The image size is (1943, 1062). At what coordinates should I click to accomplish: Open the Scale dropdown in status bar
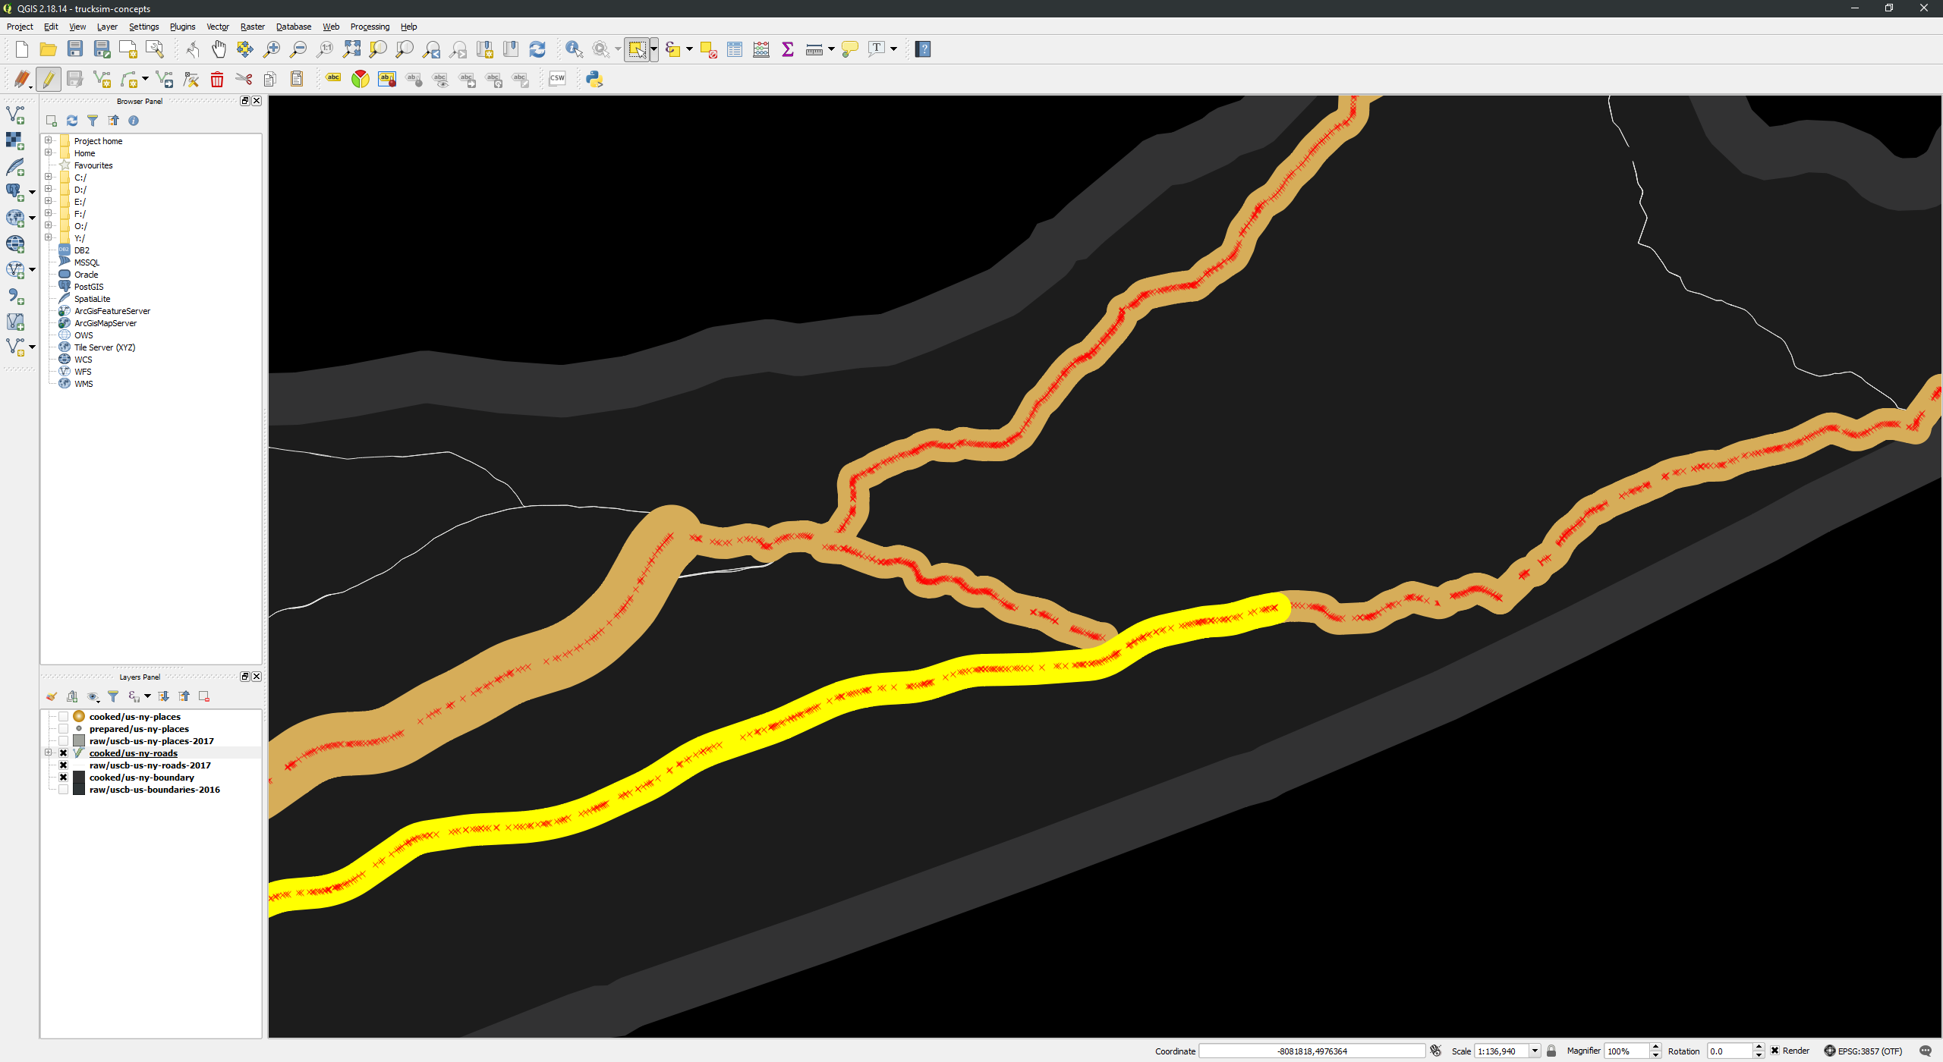click(1535, 1051)
